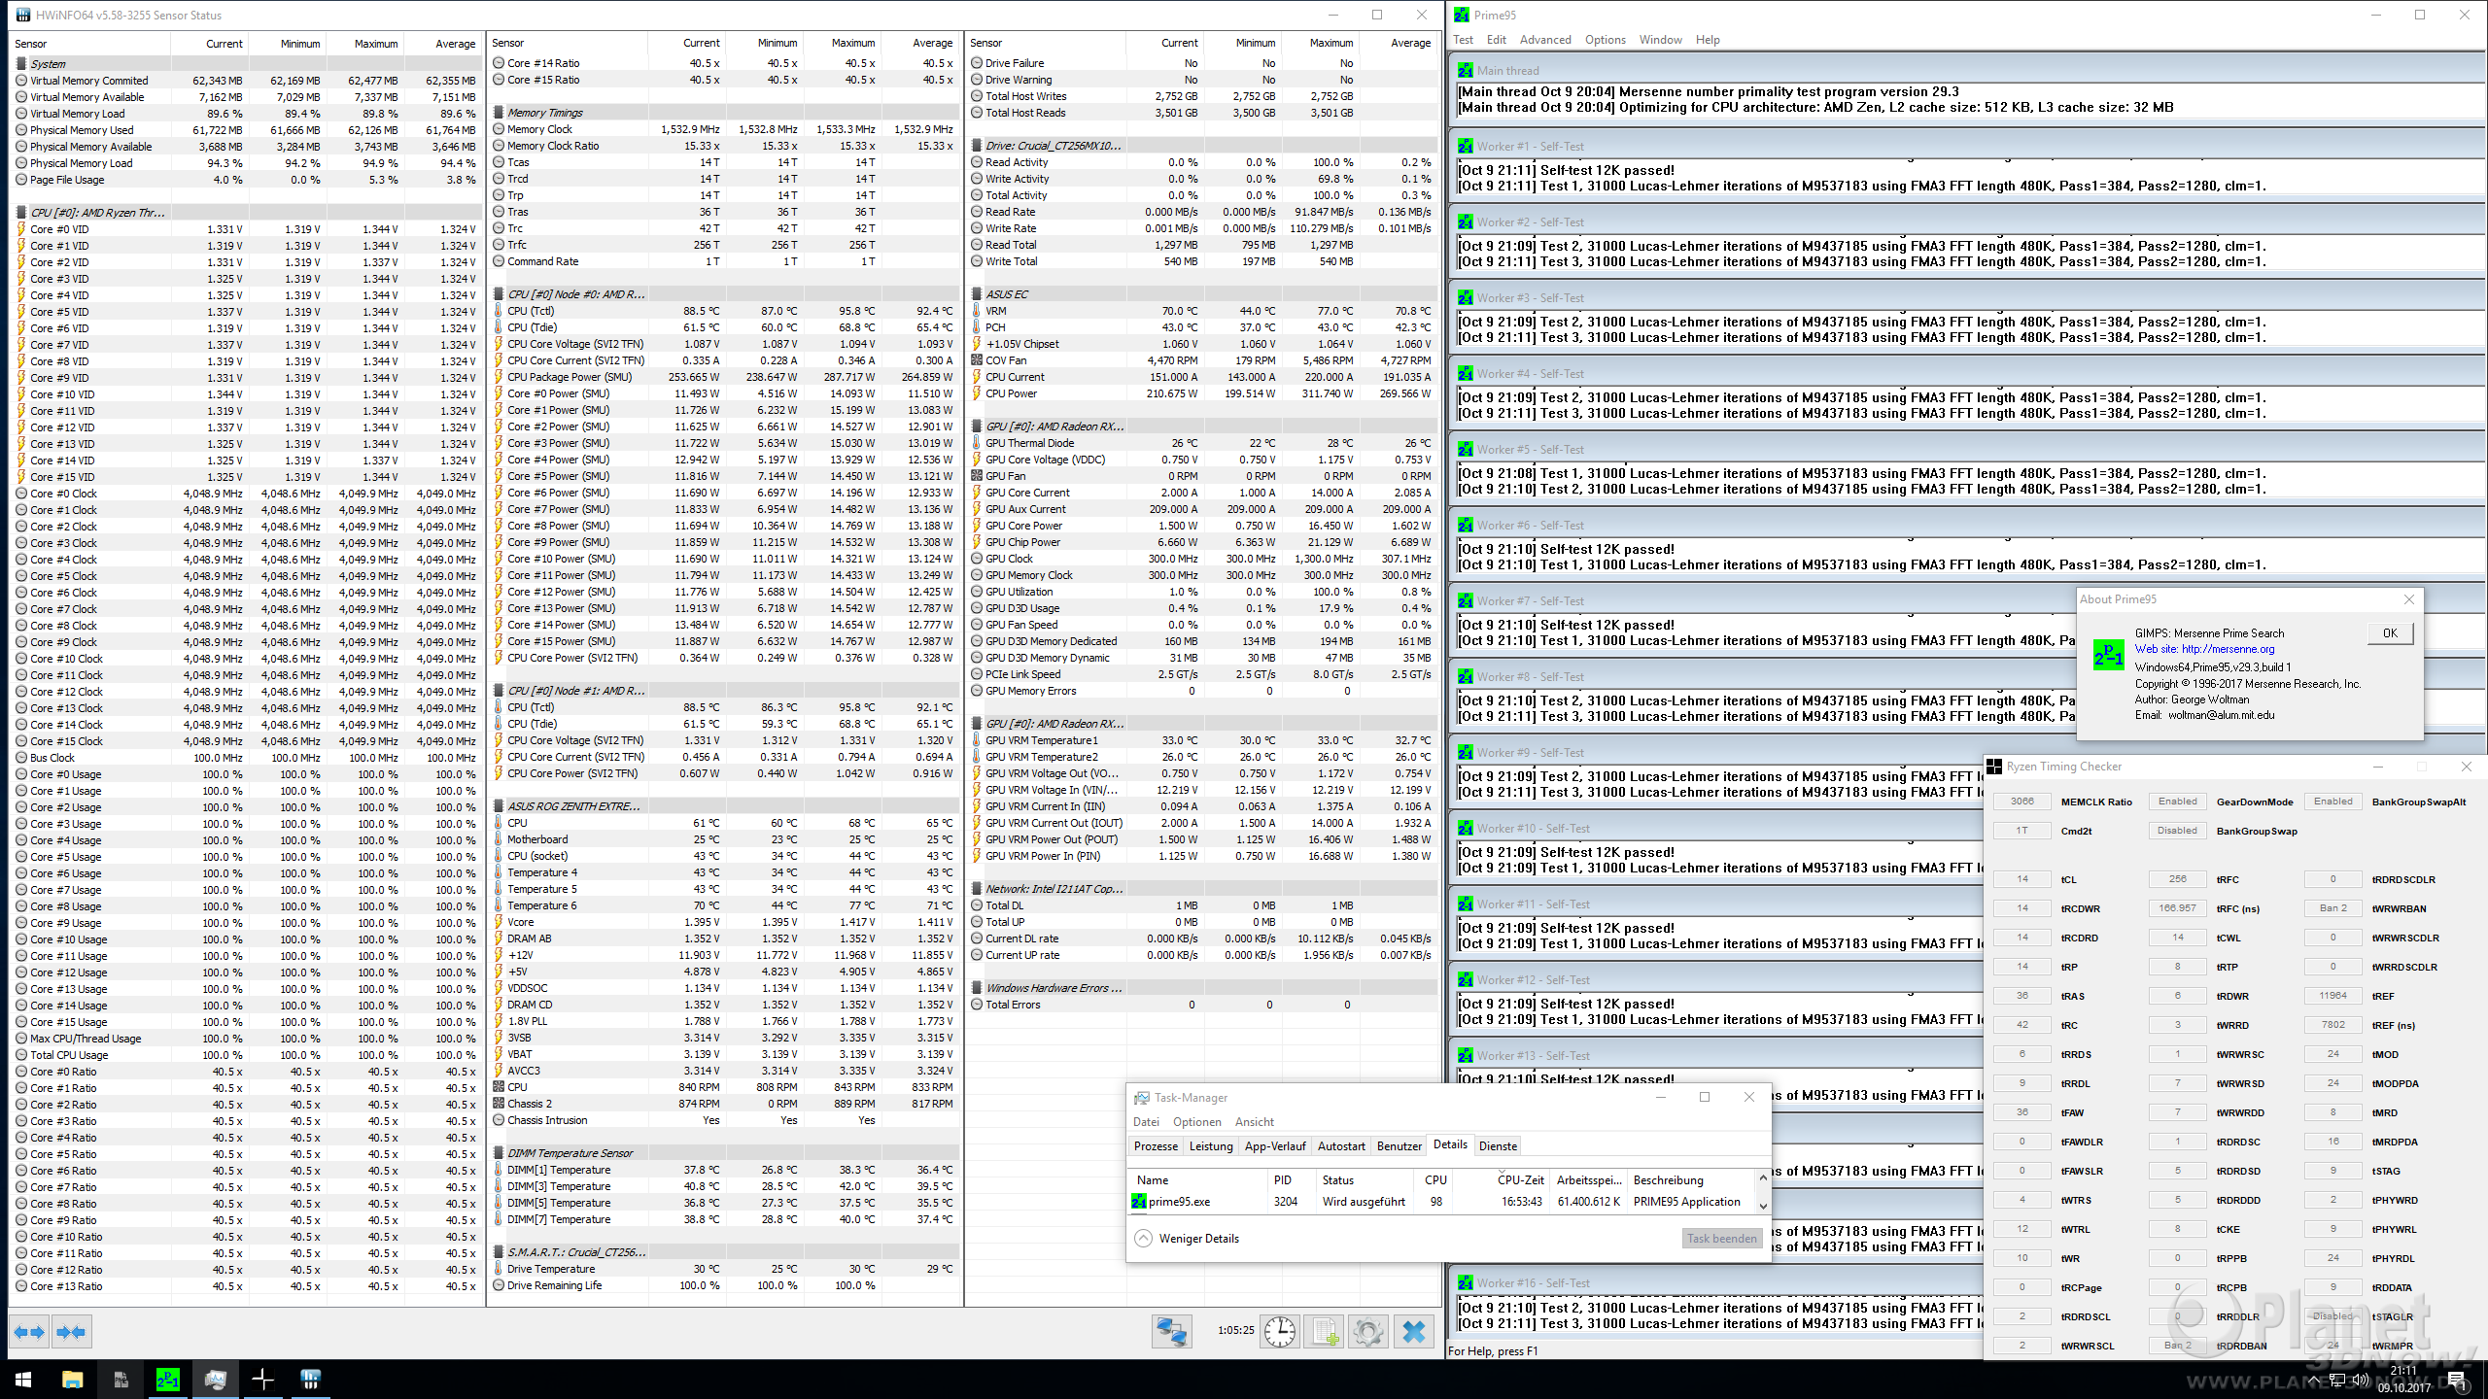2488x1399 pixels.
Task: Switch to App-Verlauf tab
Action: point(1275,1145)
